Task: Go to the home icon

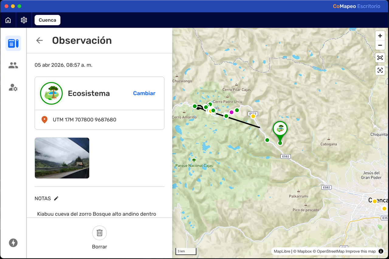Action: 8,20
